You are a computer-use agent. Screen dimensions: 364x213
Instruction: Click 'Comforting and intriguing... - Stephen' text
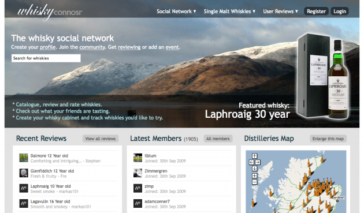pyautogui.click(x=65, y=161)
